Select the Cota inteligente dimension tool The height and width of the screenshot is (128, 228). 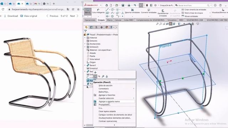pos(98,11)
